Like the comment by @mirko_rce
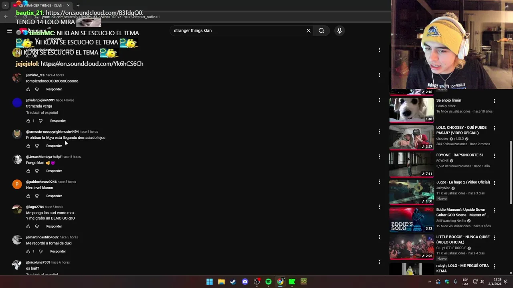 (x=28, y=89)
